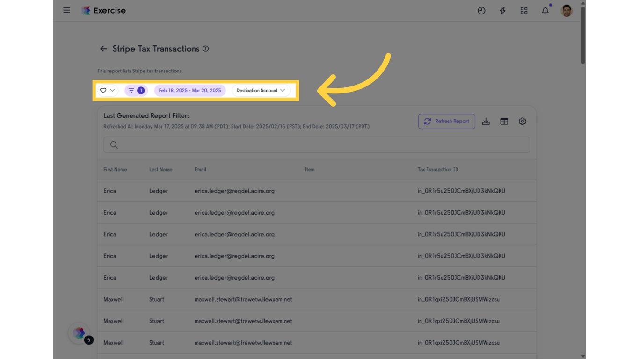Expand the favorites heart dropdown
639x359 pixels.
click(108, 90)
